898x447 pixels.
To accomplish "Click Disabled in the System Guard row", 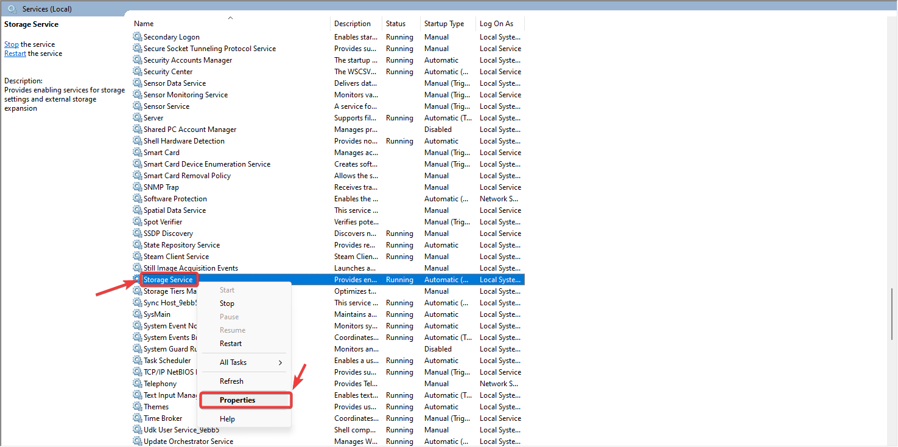I will (438, 349).
